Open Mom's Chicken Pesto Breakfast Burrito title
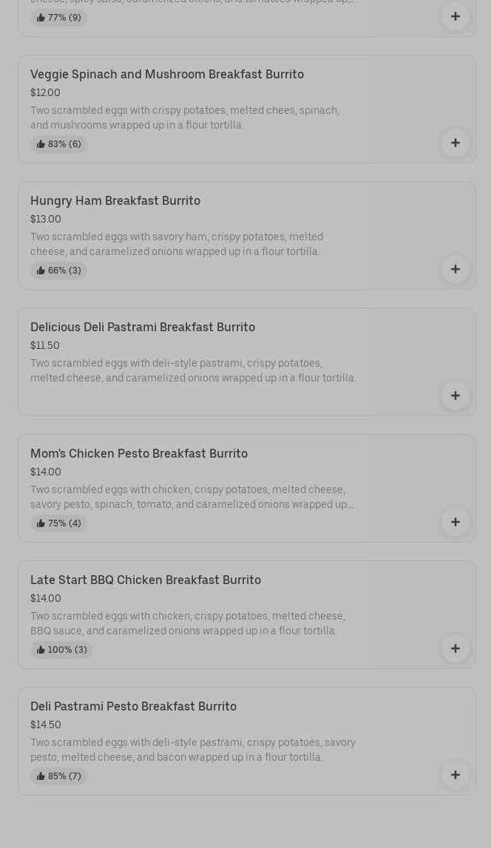491x848 pixels. (139, 453)
